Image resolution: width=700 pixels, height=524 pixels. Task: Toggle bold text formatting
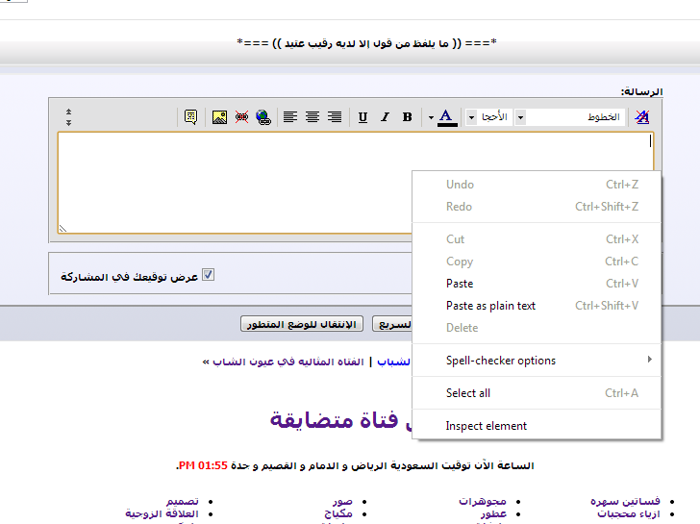click(408, 117)
